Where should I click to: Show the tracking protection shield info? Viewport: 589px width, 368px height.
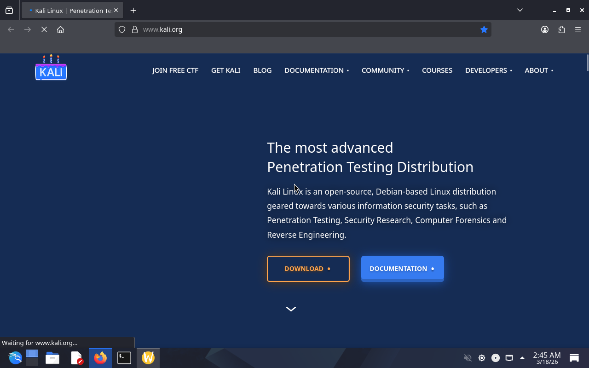click(x=122, y=29)
